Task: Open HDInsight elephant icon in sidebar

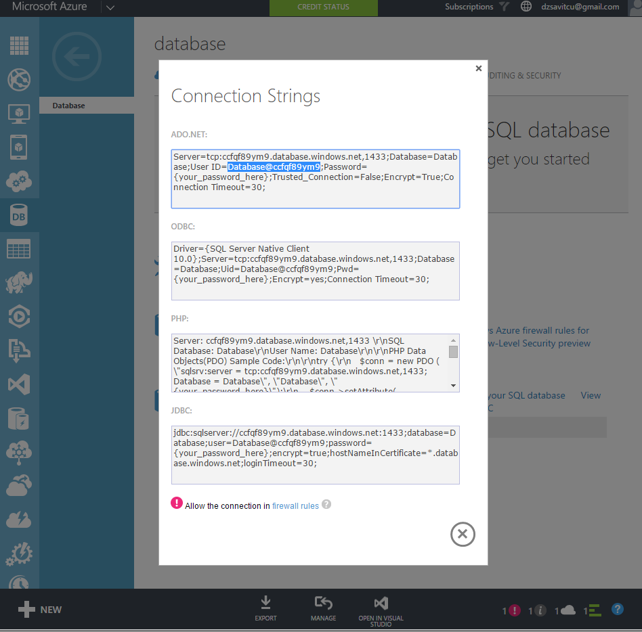Action: pyautogui.click(x=19, y=282)
